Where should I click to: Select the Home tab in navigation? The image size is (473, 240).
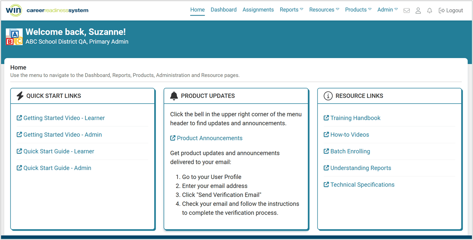197,10
